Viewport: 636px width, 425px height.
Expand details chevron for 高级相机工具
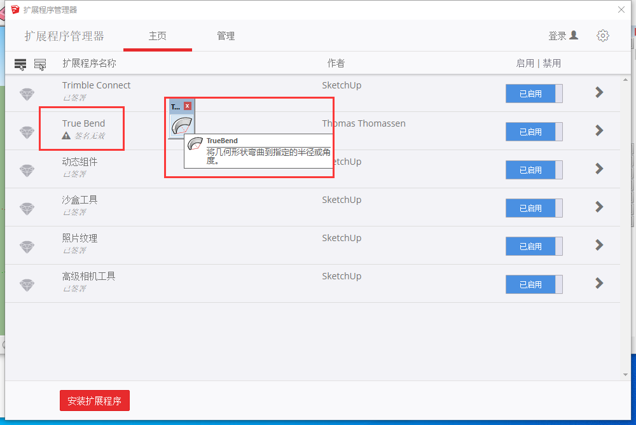pos(599,283)
